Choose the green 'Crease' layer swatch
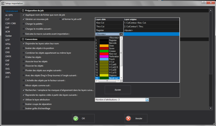216x126 pixels. [104, 51]
